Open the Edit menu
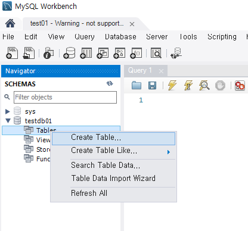The height and width of the screenshot is (231, 248). 31,37
